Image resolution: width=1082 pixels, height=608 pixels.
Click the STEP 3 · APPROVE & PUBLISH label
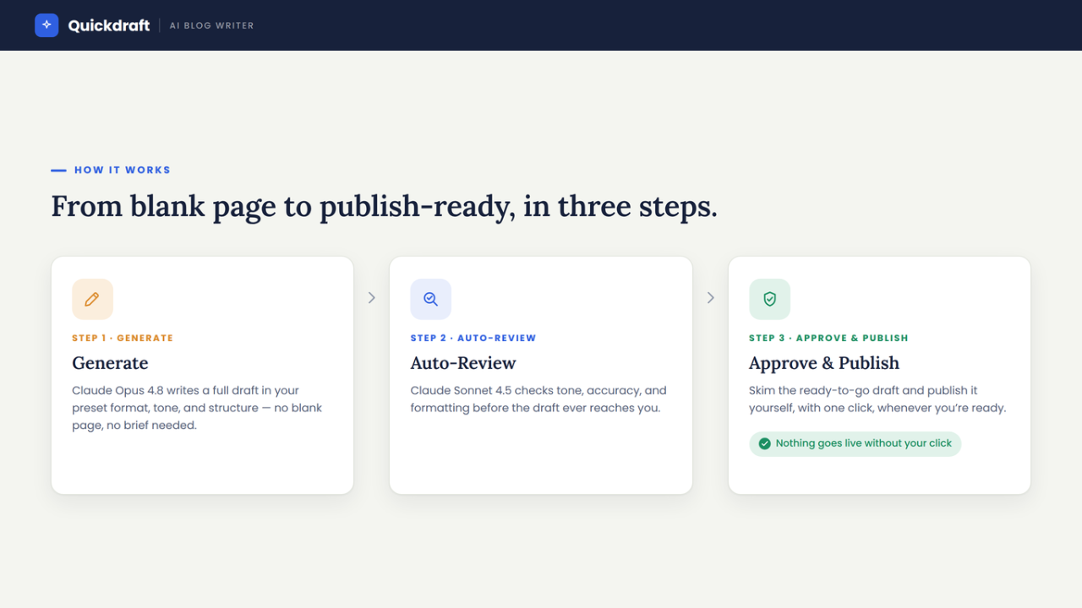tap(828, 338)
